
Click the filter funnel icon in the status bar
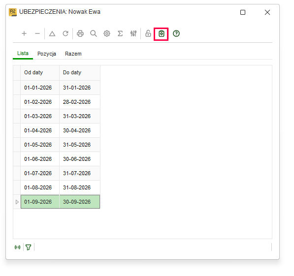click(x=28, y=247)
